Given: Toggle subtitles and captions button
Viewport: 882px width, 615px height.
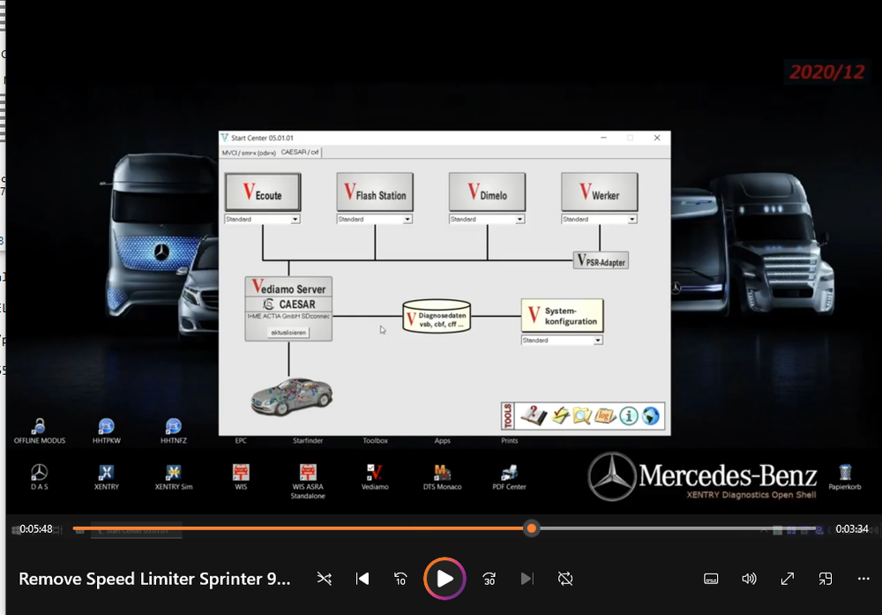Looking at the screenshot, I should [711, 579].
